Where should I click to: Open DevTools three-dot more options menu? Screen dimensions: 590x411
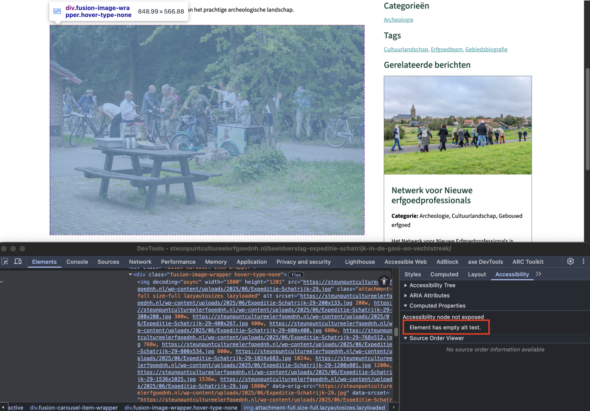click(584, 261)
